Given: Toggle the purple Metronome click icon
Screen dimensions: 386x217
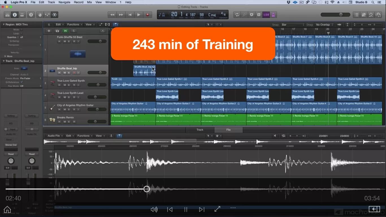Looking at the screenshot, I should (x=273, y=15).
